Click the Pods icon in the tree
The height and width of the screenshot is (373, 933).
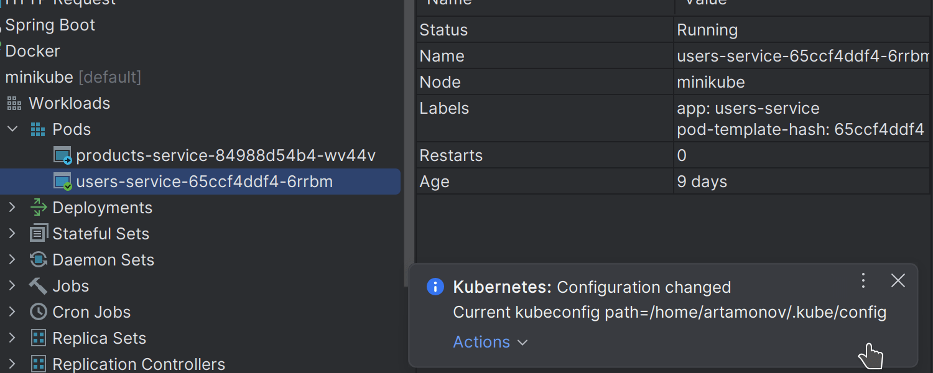[37, 129]
